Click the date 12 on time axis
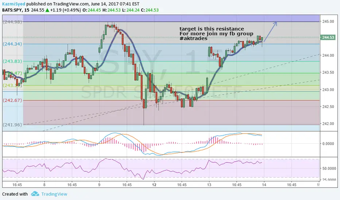The height and width of the screenshot is (200, 340). (154, 185)
